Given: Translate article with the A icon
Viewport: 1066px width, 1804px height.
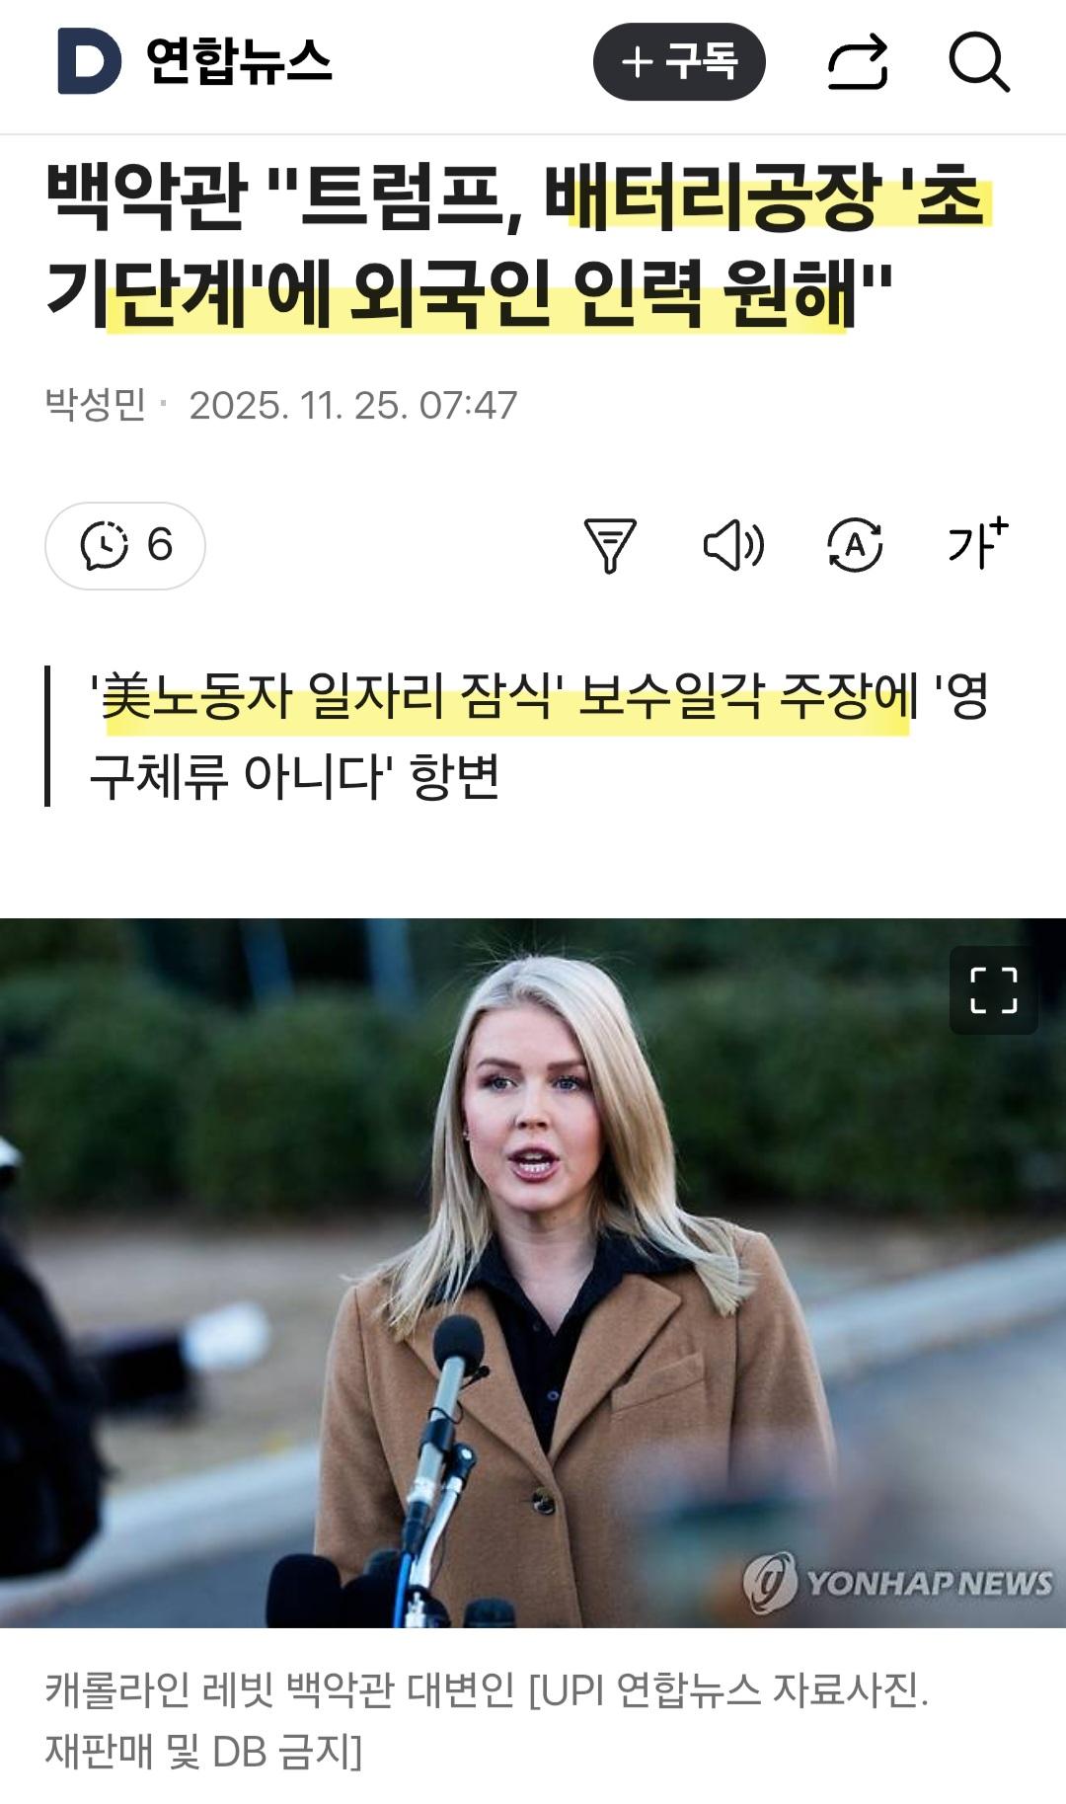Looking at the screenshot, I should coord(855,545).
